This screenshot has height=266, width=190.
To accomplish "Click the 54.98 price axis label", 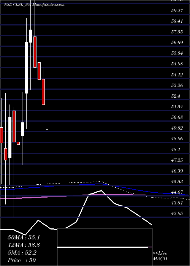I will click(x=177, y=64).
